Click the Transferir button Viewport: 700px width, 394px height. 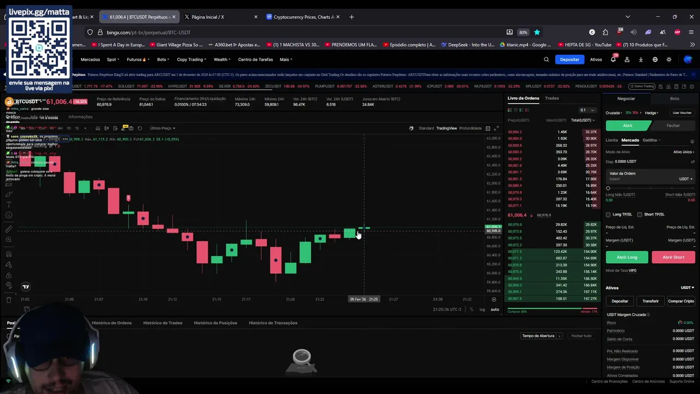click(650, 301)
